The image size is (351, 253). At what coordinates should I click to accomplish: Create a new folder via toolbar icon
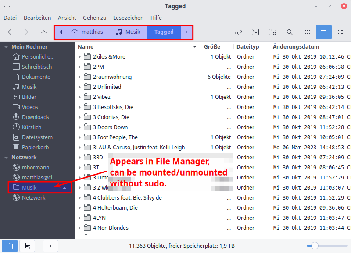272,32
